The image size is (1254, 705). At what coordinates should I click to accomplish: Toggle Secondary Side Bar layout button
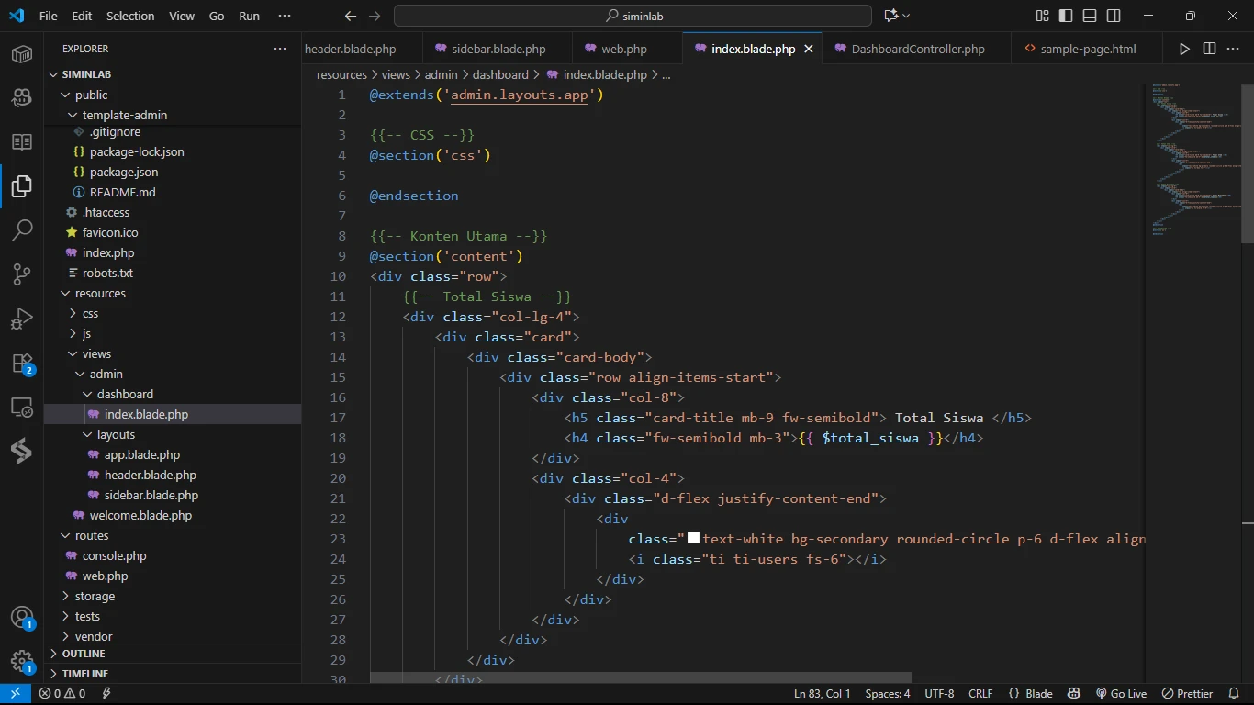[x=1114, y=16]
